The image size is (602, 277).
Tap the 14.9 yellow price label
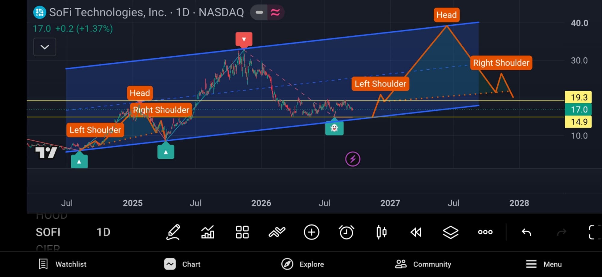click(578, 122)
